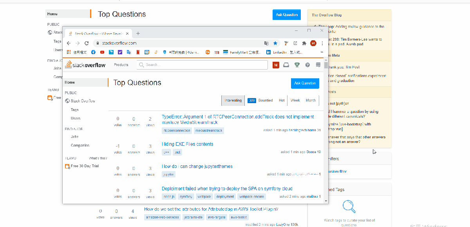
Task: Open the Chrome three-dot menu
Action: [322, 43]
